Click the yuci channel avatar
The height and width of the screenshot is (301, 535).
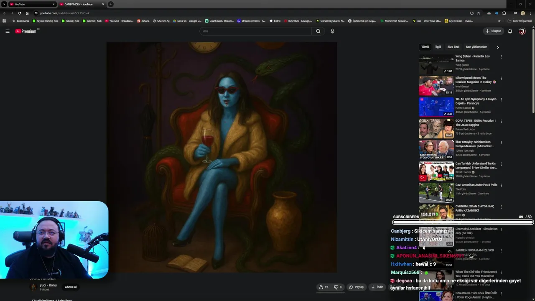(33, 287)
